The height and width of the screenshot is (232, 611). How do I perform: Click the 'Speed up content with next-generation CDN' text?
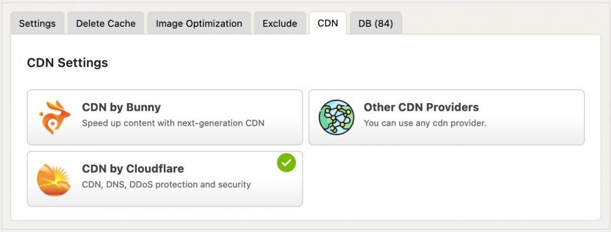[173, 123]
